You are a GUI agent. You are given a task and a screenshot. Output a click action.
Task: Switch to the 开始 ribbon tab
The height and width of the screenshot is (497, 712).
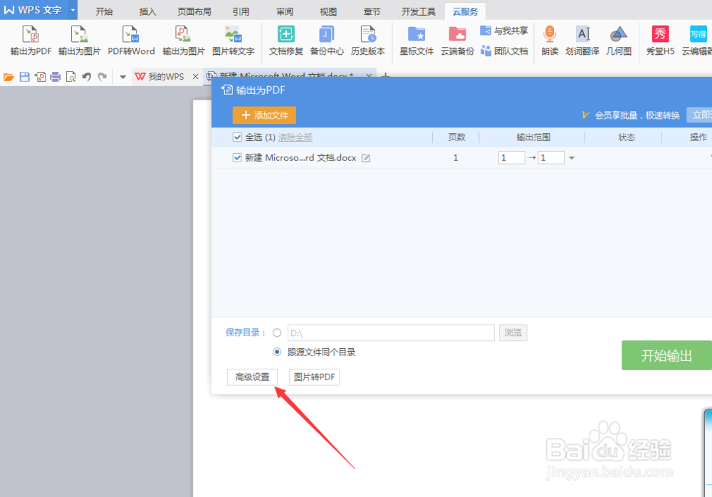104,12
